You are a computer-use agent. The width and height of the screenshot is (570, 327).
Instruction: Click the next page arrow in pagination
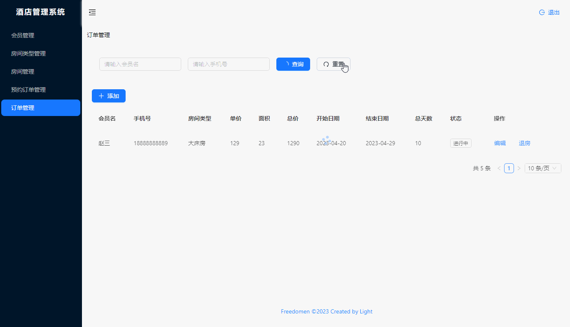(519, 168)
